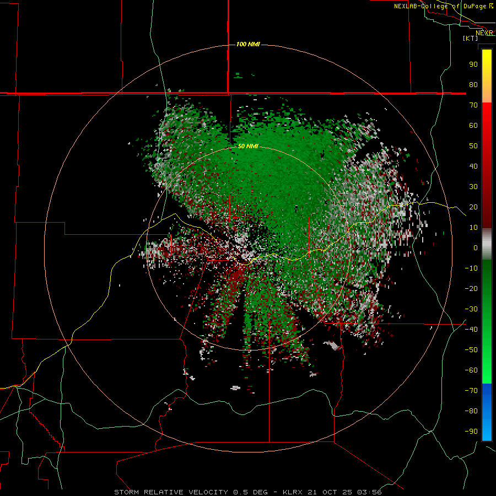Click the '100 NMI' range ring label
The height and width of the screenshot is (496, 496).
click(x=248, y=44)
